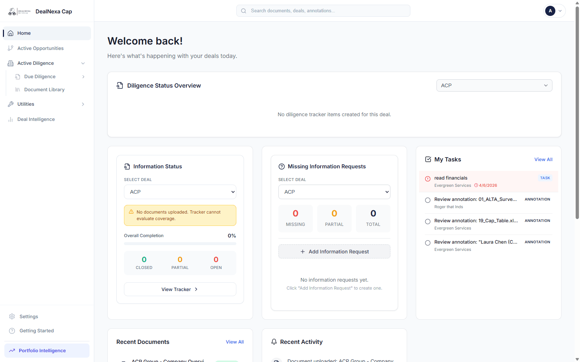Open Deal Intelligence

(47, 119)
